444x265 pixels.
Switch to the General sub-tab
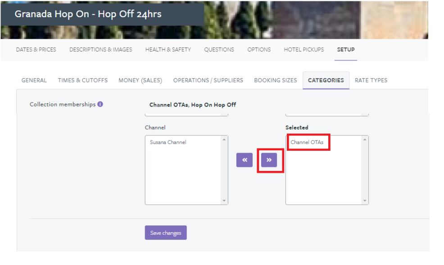click(x=34, y=81)
